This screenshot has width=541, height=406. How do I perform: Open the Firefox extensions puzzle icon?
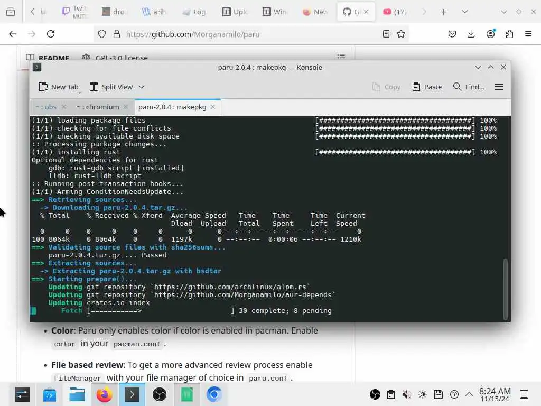(509, 34)
